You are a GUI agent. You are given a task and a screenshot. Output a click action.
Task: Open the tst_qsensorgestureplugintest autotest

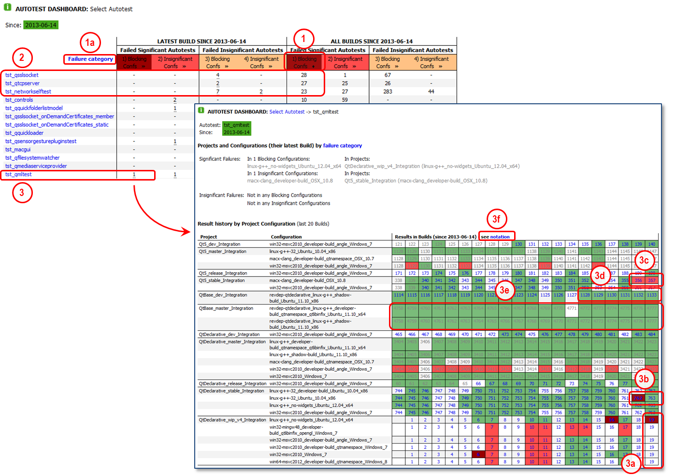click(x=41, y=141)
